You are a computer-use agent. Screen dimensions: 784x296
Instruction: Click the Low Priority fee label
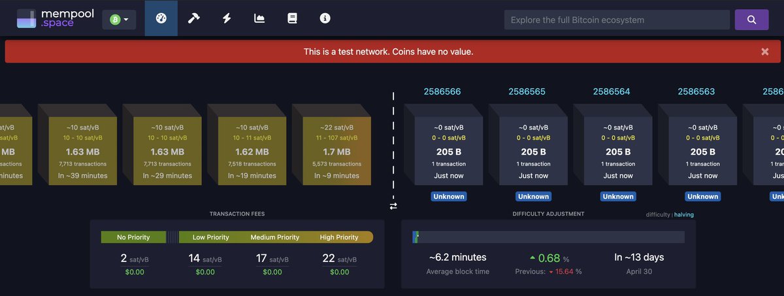210,237
